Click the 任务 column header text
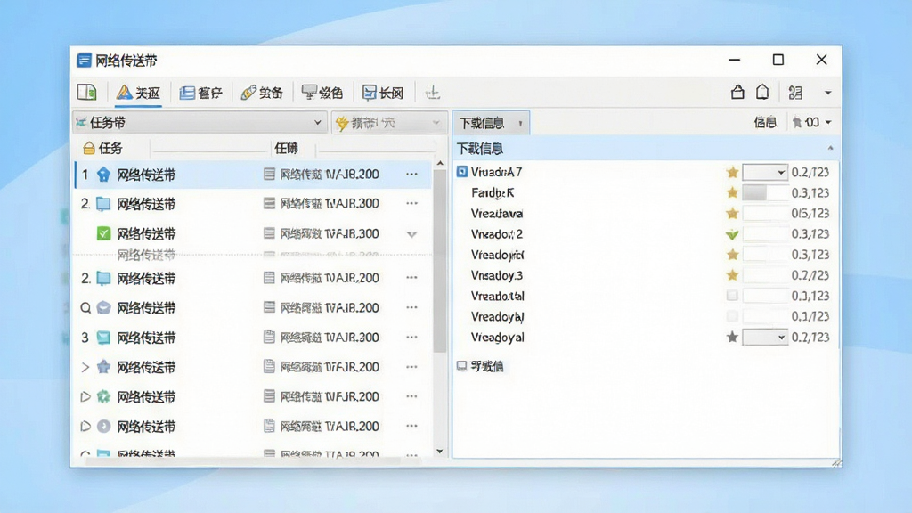This screenshot has width=912, height=513. pos(110,149)
